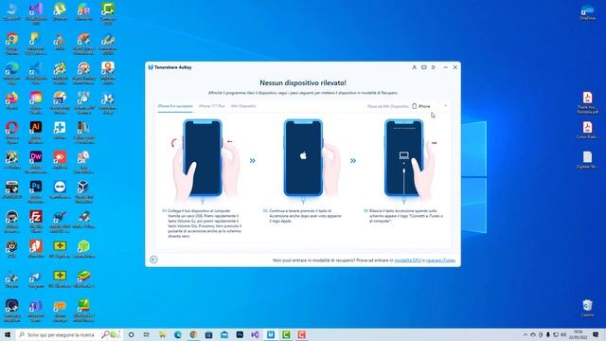Open the notification center
Screen dimensions: 606x341
596,334
